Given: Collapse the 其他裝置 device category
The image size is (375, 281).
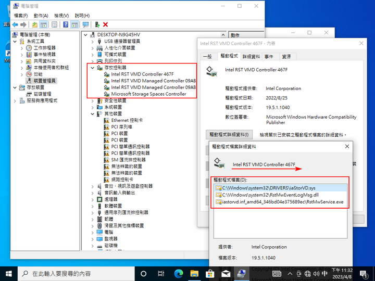Looking at the screenshot, I should click(93, 114).
